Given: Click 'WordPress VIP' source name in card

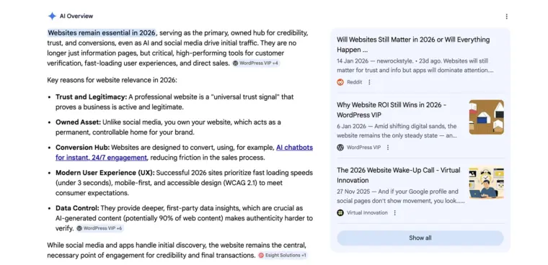Looking at the screenshot, I should click(364, 148).
